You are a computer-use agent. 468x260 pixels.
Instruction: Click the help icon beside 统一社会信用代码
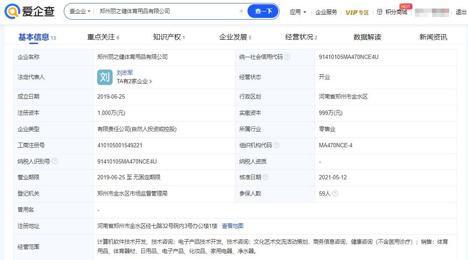point(287,57)
